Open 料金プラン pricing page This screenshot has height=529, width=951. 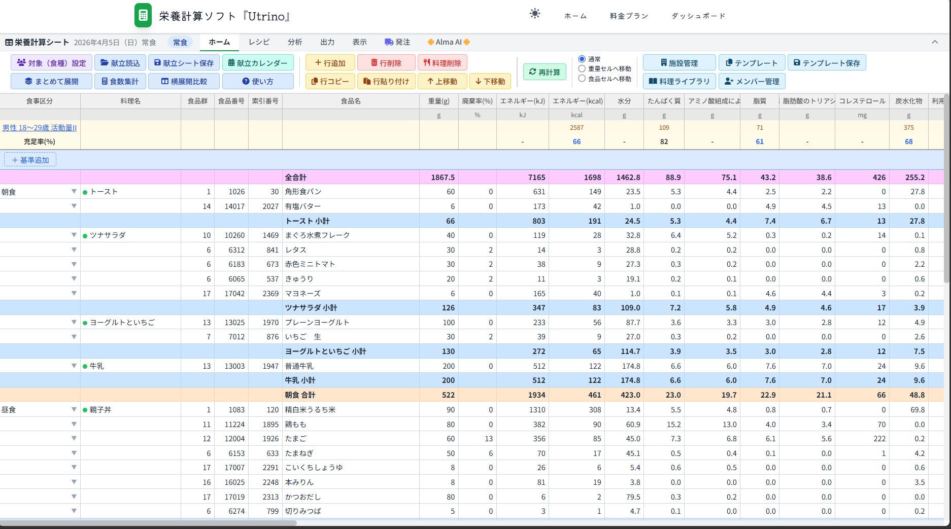[629, 16]
